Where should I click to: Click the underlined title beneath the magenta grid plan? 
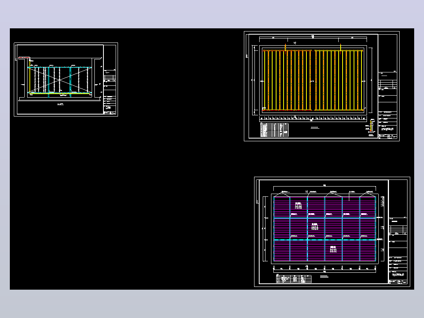tap(324, 276)
